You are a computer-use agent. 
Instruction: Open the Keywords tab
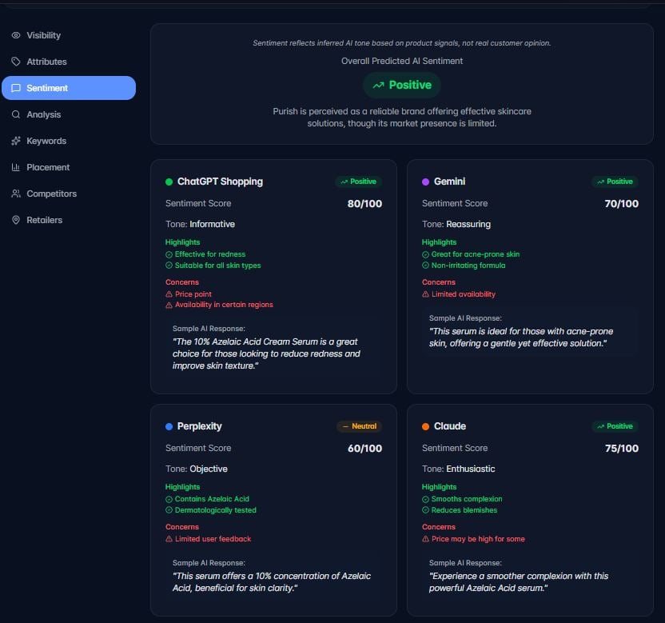(x=69, y=141)
